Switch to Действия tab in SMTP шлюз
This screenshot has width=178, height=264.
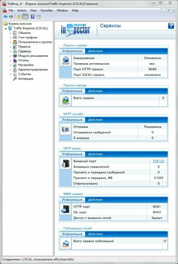(x=95, y=154)
